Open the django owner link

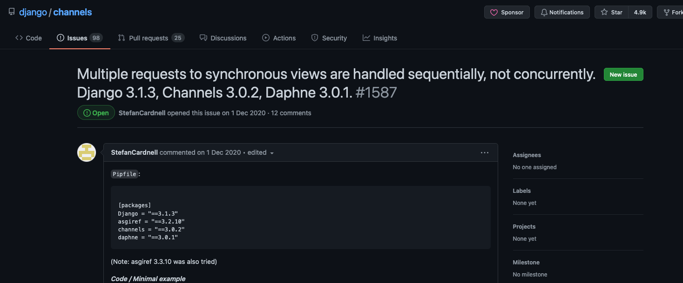(33, 12)
